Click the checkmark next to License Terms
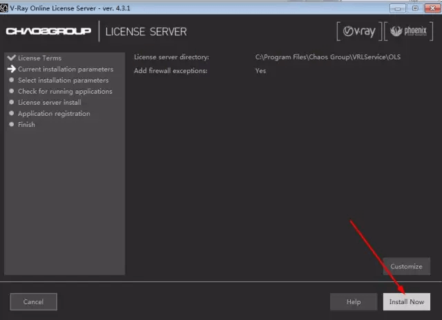This screenshot has height=320, width=442. pyautogui.click(x=12, y=58)
